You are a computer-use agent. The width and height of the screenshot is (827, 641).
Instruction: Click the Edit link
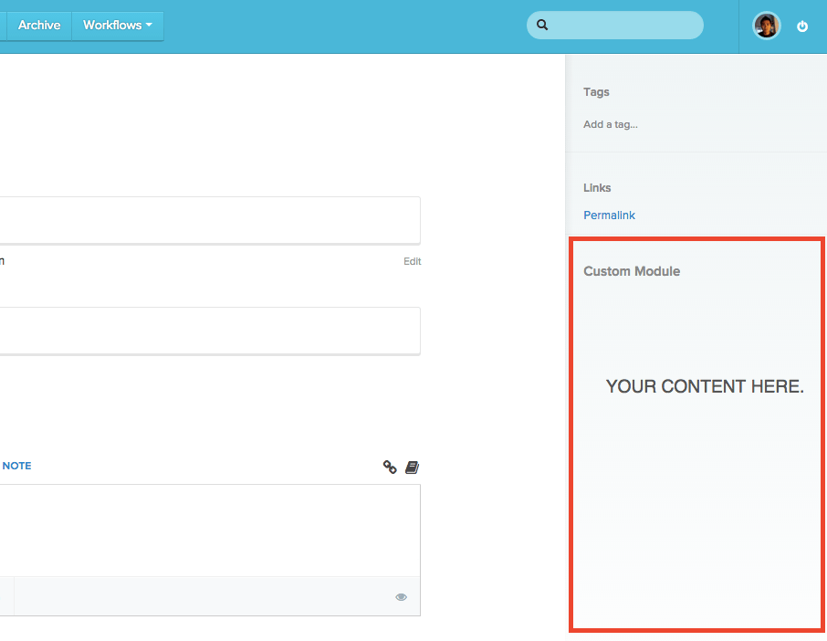pyautogui.click(x=413, y=261)
